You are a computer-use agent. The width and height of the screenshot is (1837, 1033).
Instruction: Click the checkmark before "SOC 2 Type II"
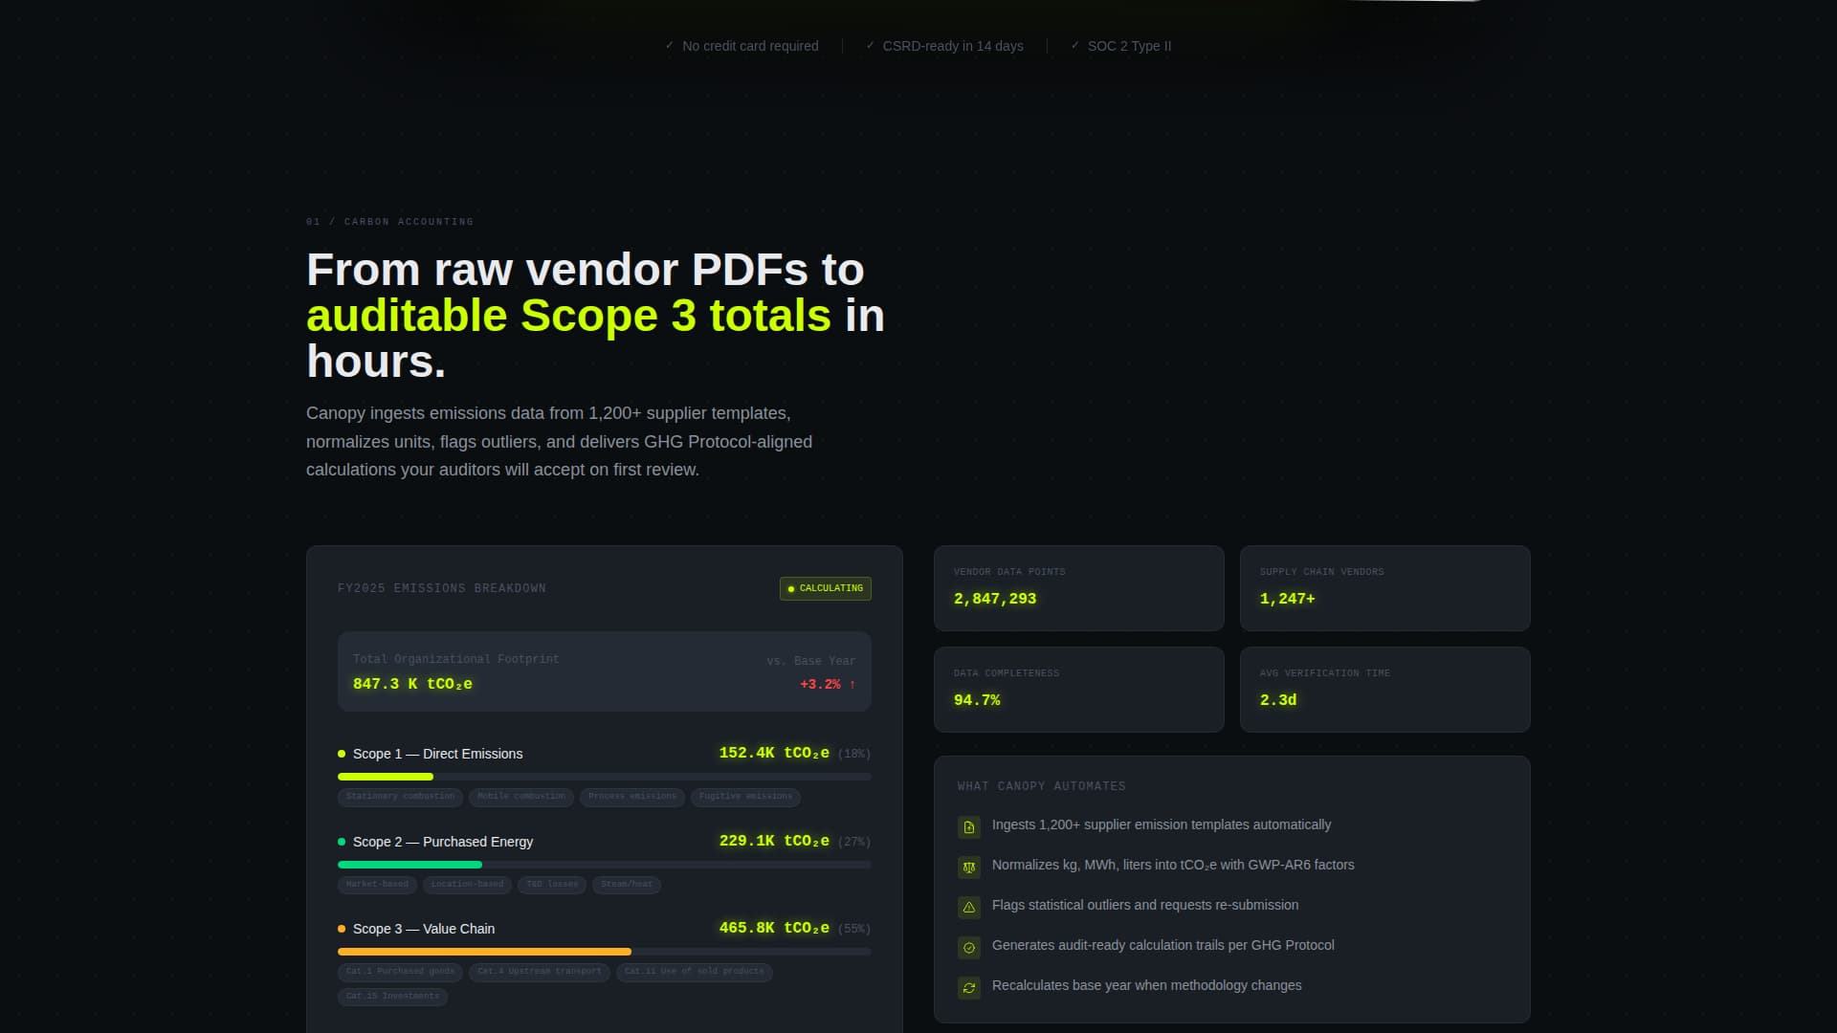point(1075,45)
